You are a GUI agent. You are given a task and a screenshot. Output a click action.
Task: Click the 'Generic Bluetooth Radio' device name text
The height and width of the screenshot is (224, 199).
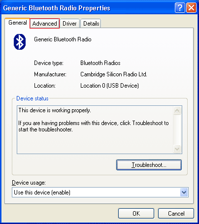pyautogui.click(x=63, y=39)
